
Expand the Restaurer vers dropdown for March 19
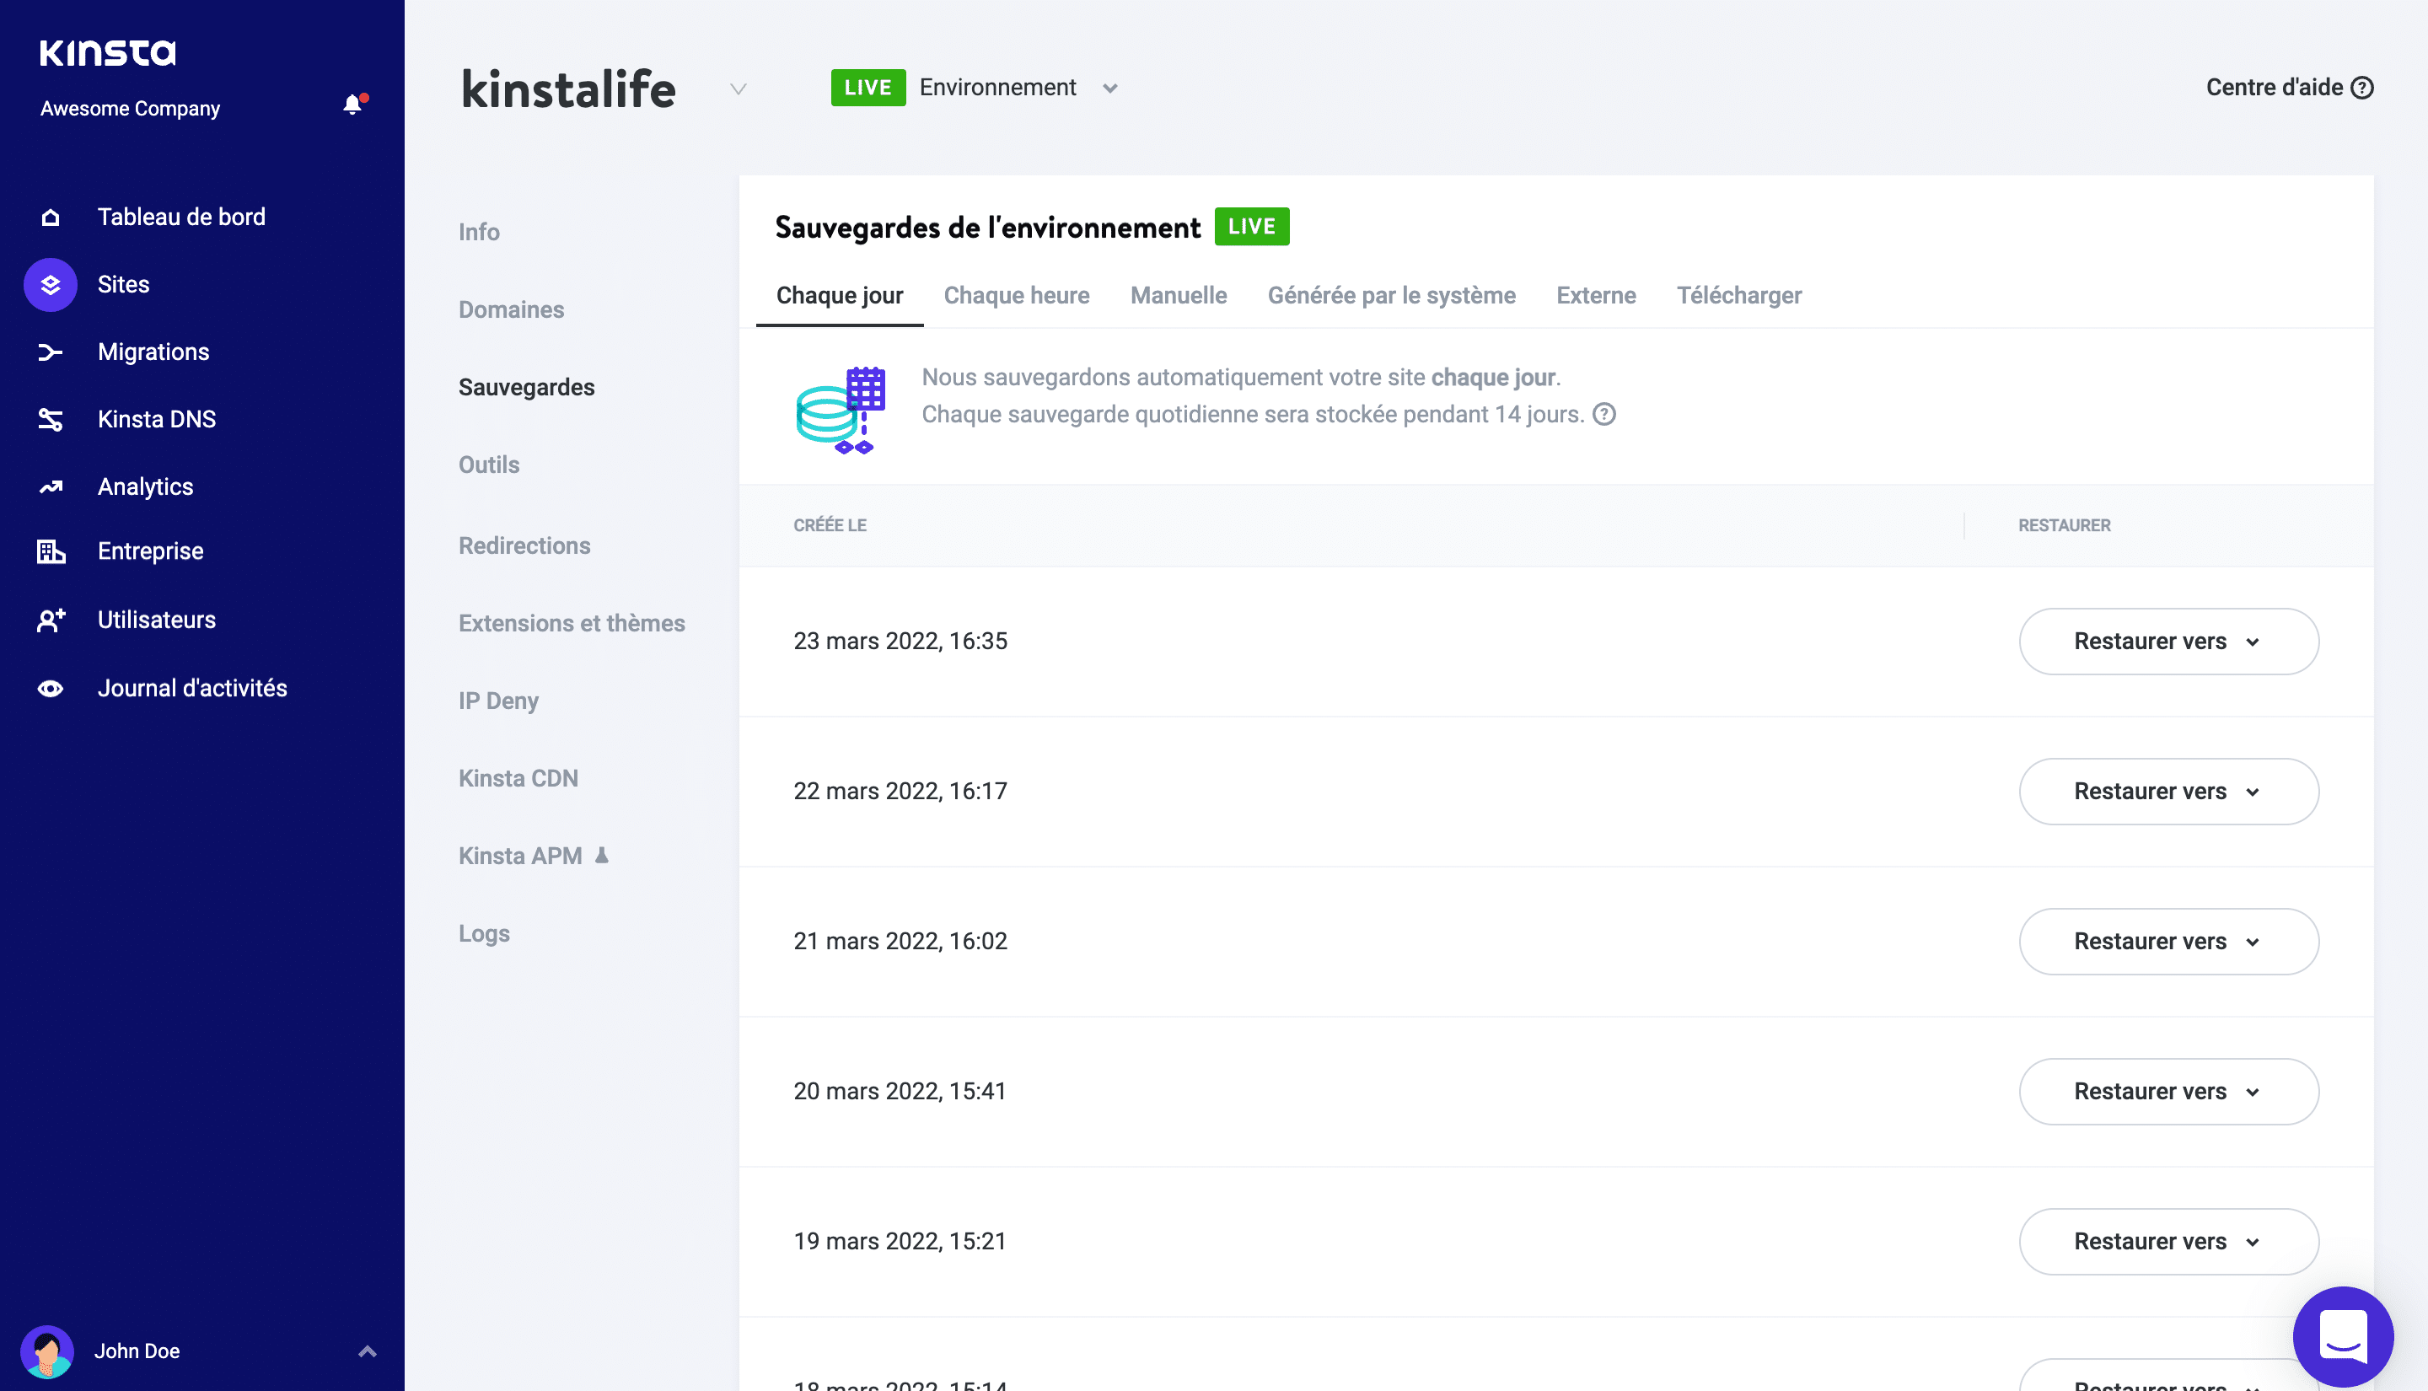tap(2167, 1241)
